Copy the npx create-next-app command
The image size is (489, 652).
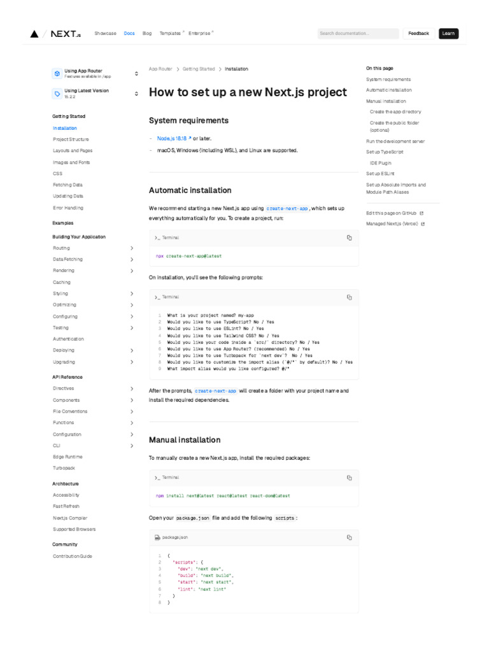click(349, 237)
